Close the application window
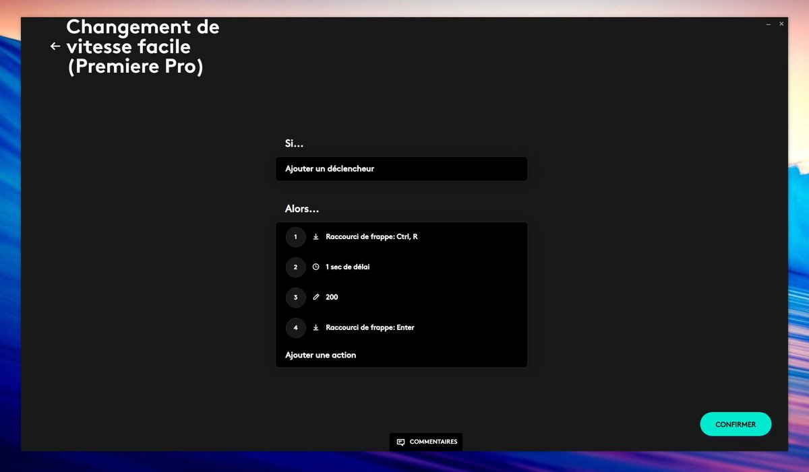The width and height of the screenshot is (809, 472). (781, 24)
